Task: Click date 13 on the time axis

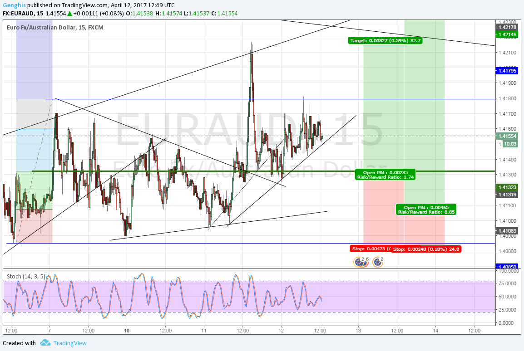Action: pos(359,331)
